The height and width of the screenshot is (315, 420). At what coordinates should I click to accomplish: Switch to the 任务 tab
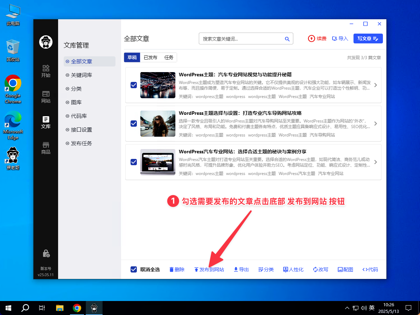(169, 57)
